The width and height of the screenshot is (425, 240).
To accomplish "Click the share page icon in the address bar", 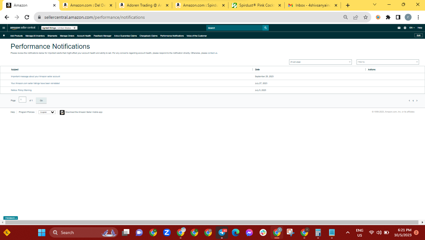I will pos(356,17).
